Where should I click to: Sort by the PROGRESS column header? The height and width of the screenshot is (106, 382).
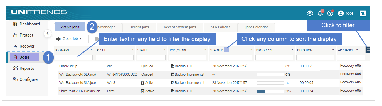(264, 50)
